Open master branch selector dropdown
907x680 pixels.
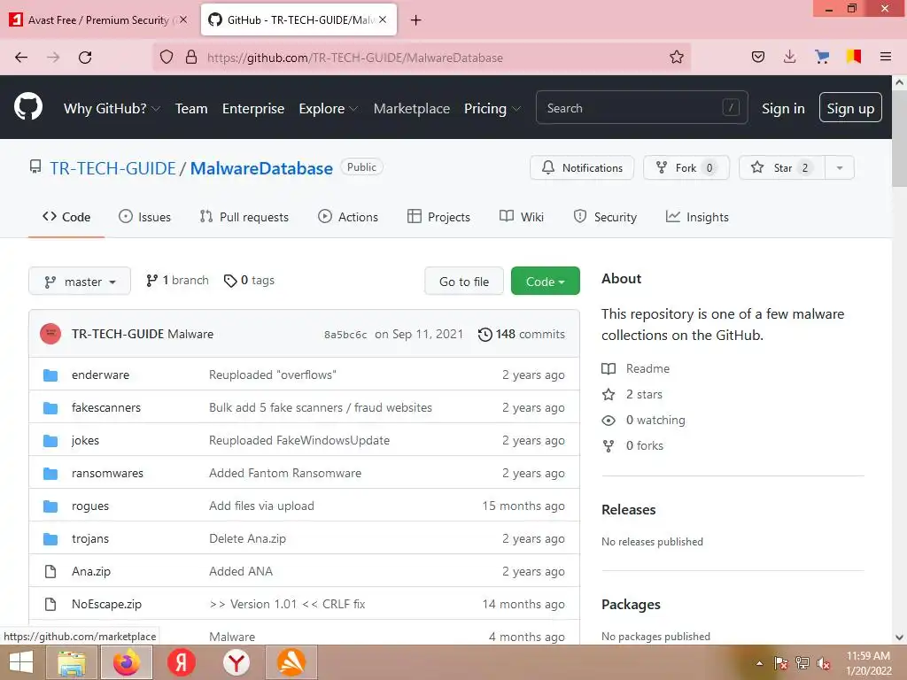coord(80,281)
